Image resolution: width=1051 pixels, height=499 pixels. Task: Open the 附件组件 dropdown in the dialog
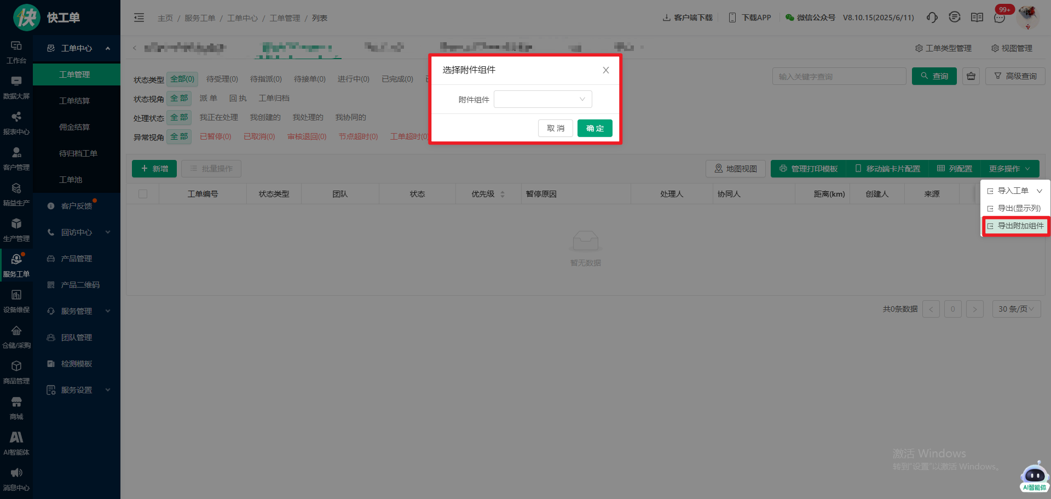(542, 99)
